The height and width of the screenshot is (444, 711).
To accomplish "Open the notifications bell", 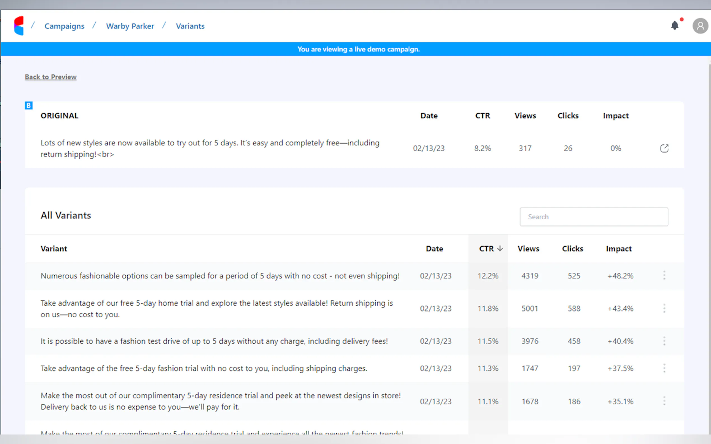I will point(675,26).
